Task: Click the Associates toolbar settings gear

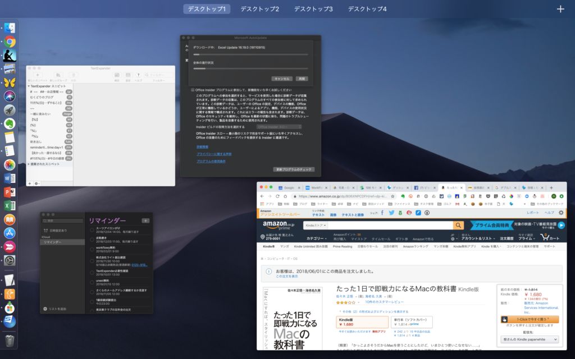Action: (561, 213)
